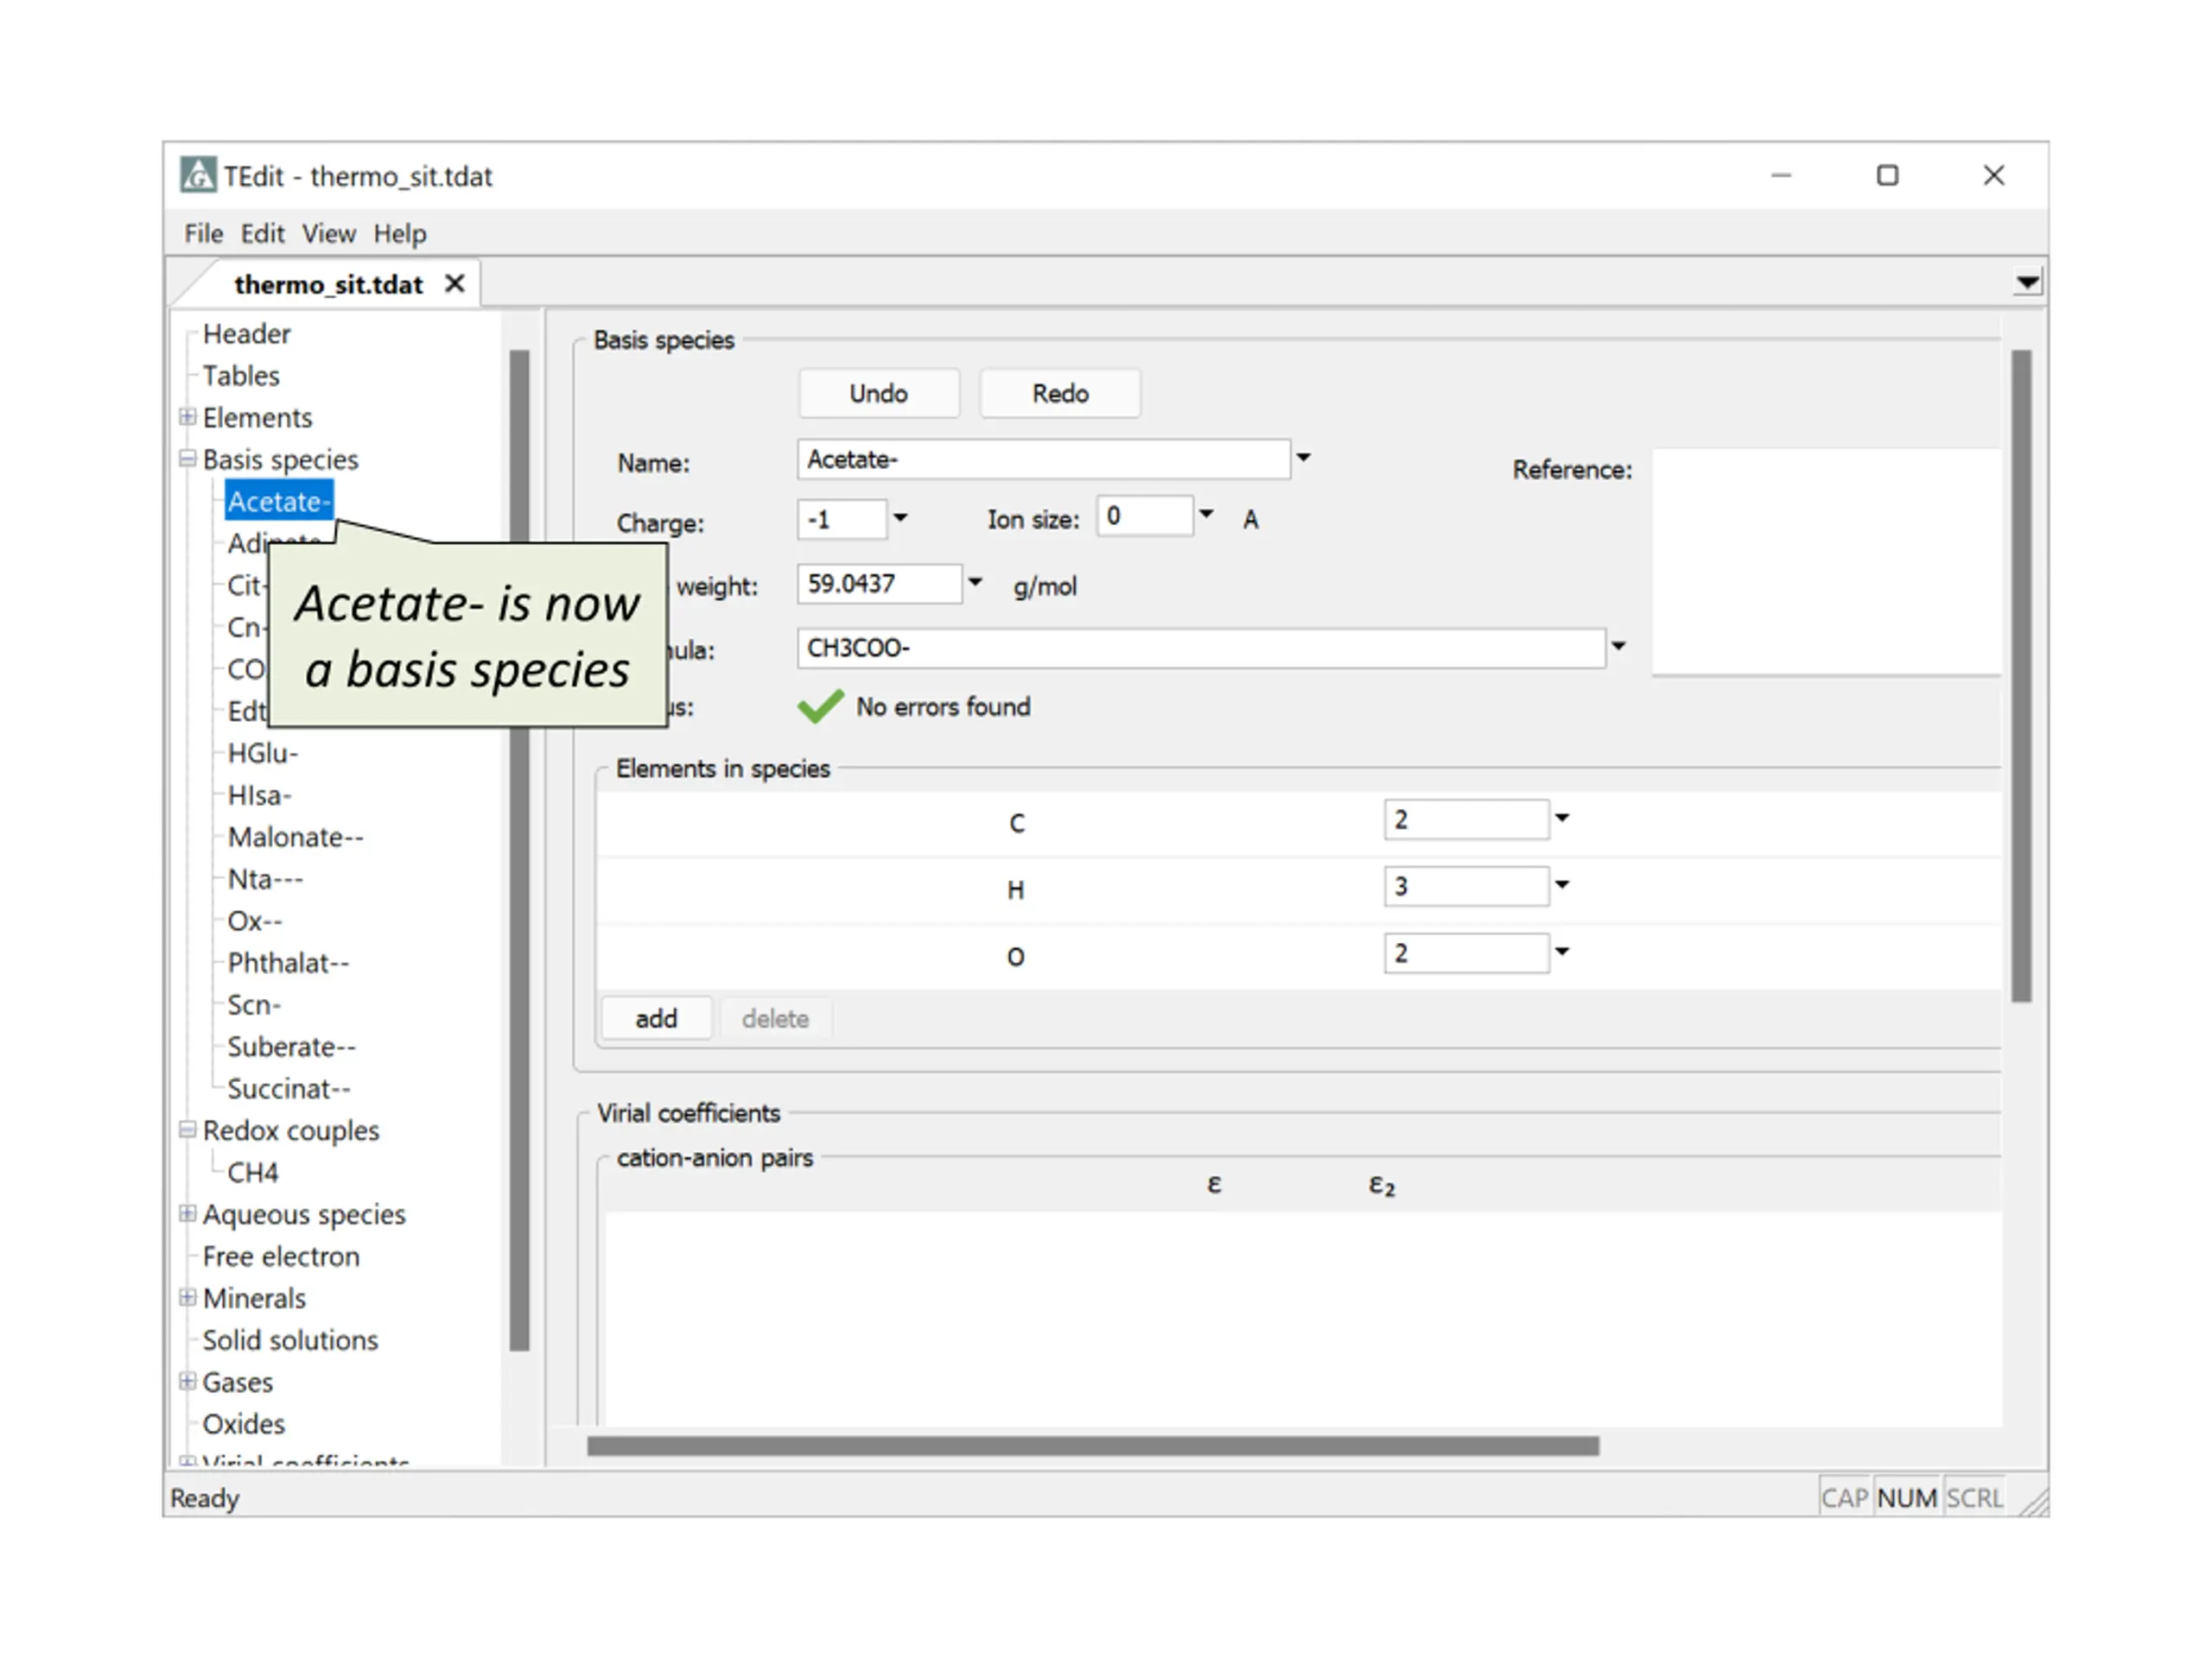The image size is (2212, 1658).
Task: Open the Ion size dropdown arrow
Action: (x=1206, y=515)
